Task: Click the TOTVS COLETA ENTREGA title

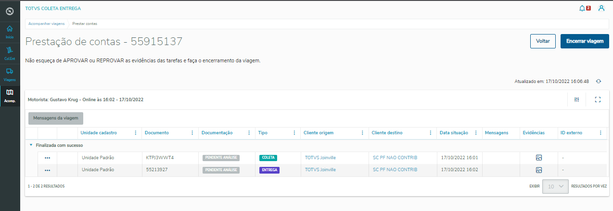Action: pyautogui.click(x=53, y=9)
